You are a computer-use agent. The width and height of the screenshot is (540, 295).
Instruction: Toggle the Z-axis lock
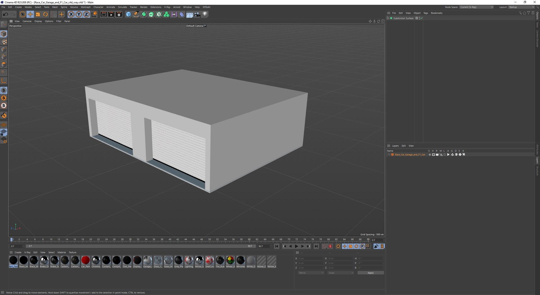coord(87,14)
